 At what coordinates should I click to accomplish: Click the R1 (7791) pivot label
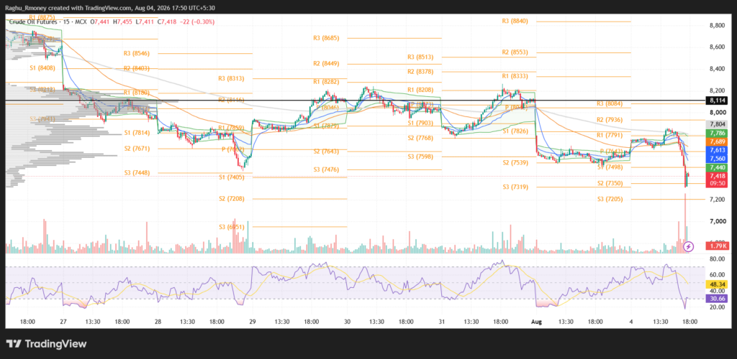pos(611,136)
